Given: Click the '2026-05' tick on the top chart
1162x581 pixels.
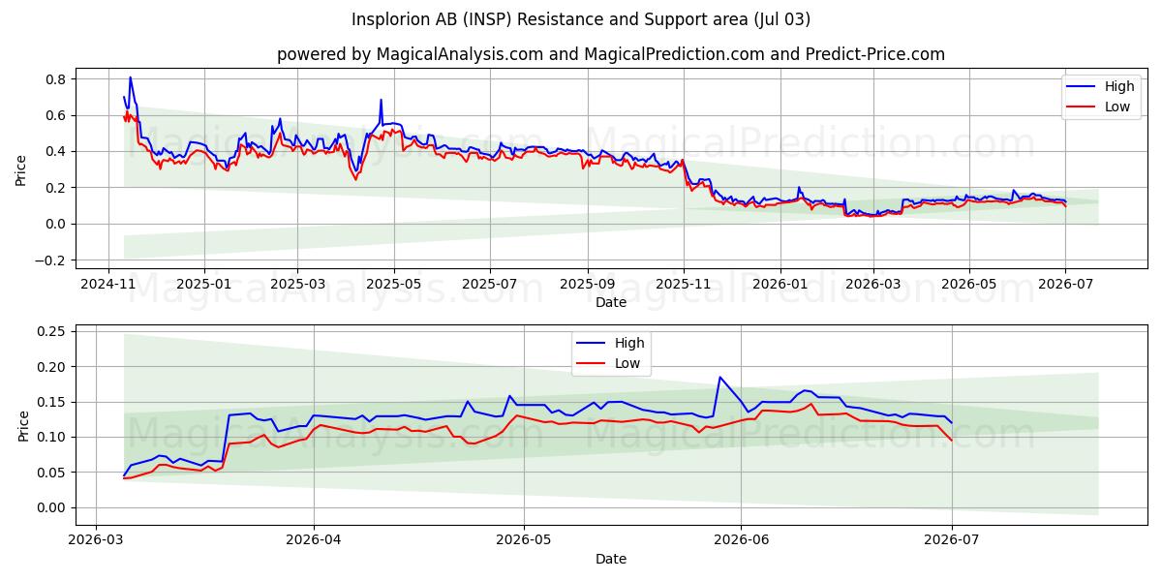Looking at the screenshot, I should click(967, 284).
